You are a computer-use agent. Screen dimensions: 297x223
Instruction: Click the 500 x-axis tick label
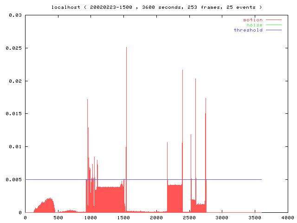pyautogui.click(x=58, y=217)
